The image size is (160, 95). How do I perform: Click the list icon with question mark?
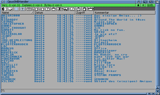22,9
